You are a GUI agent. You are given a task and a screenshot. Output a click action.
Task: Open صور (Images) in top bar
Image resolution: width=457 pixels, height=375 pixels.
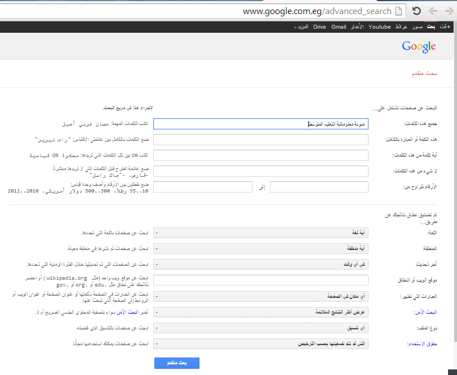[418, 27]
